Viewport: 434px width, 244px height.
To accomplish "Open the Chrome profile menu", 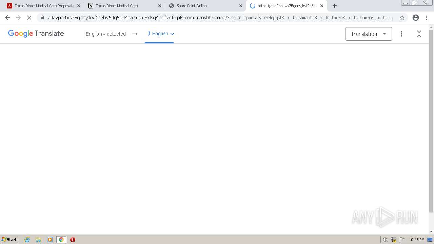I will (x=416, y=18).
